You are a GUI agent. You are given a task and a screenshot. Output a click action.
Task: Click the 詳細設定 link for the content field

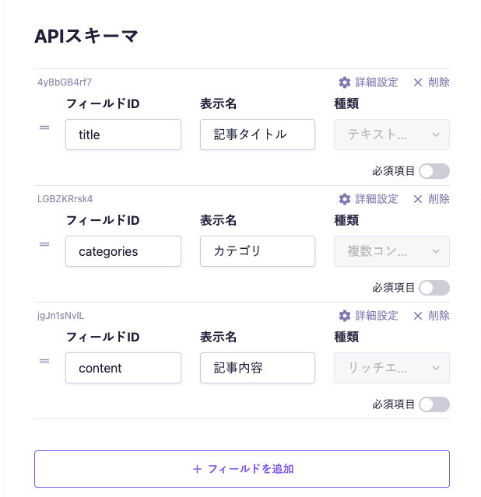[x=377, y=316]
